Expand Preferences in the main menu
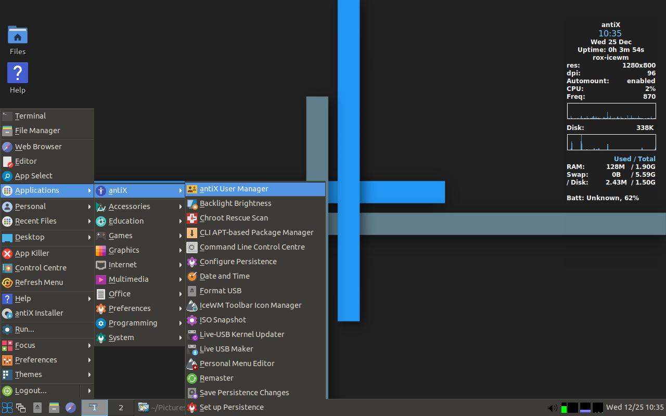The height and width of the screenshot is (416, 666). click(47, 360)
